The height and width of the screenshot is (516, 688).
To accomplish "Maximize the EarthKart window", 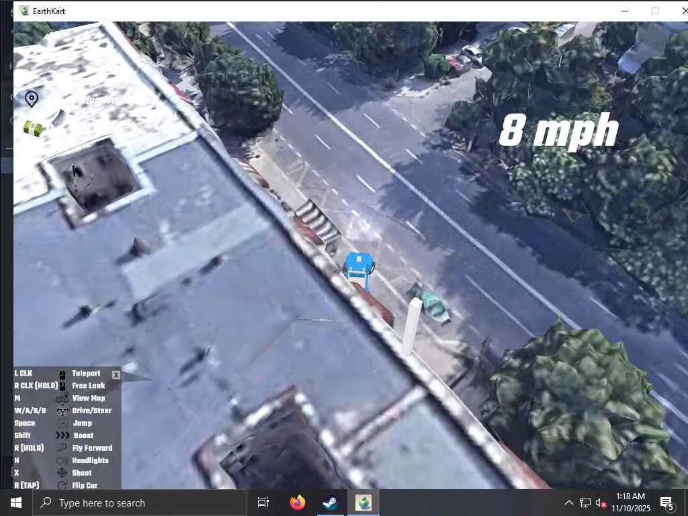I will pyautogui.click(x=654, y=11).
